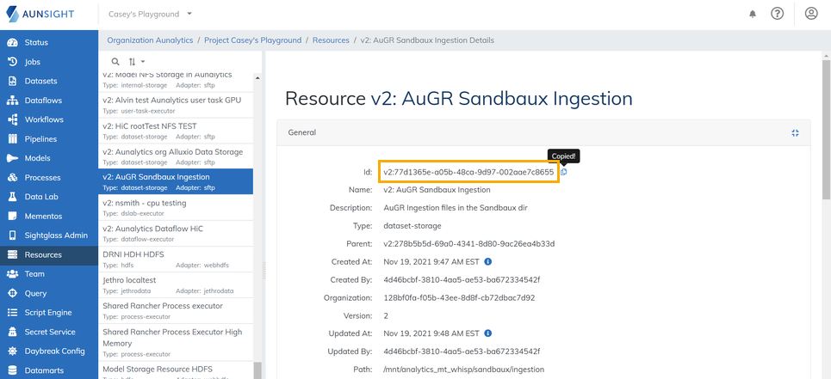This screenshot has width=831, height=379.
Task: Click the Organization value 128bf0fa-f05b-43ee-8d8f-cb72dbac7d92
Action: pyautogui.click(x=459, y=297)
